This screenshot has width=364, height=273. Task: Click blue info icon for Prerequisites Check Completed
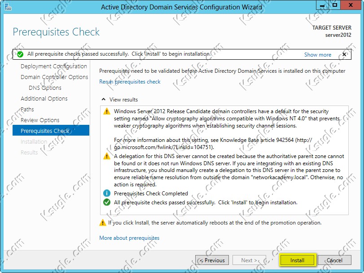(106, 193)
